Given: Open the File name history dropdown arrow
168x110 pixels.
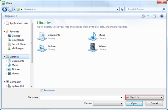Looking at the screenshot, I should tap(121, 97).
